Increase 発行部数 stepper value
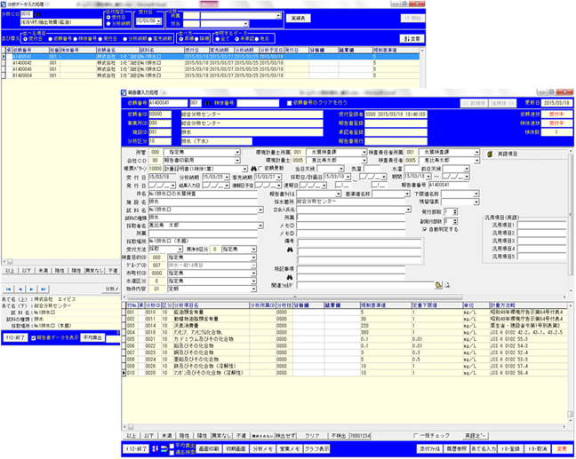Image resolution: width=576 pixels, height=459 pixels. pos(455,210)
